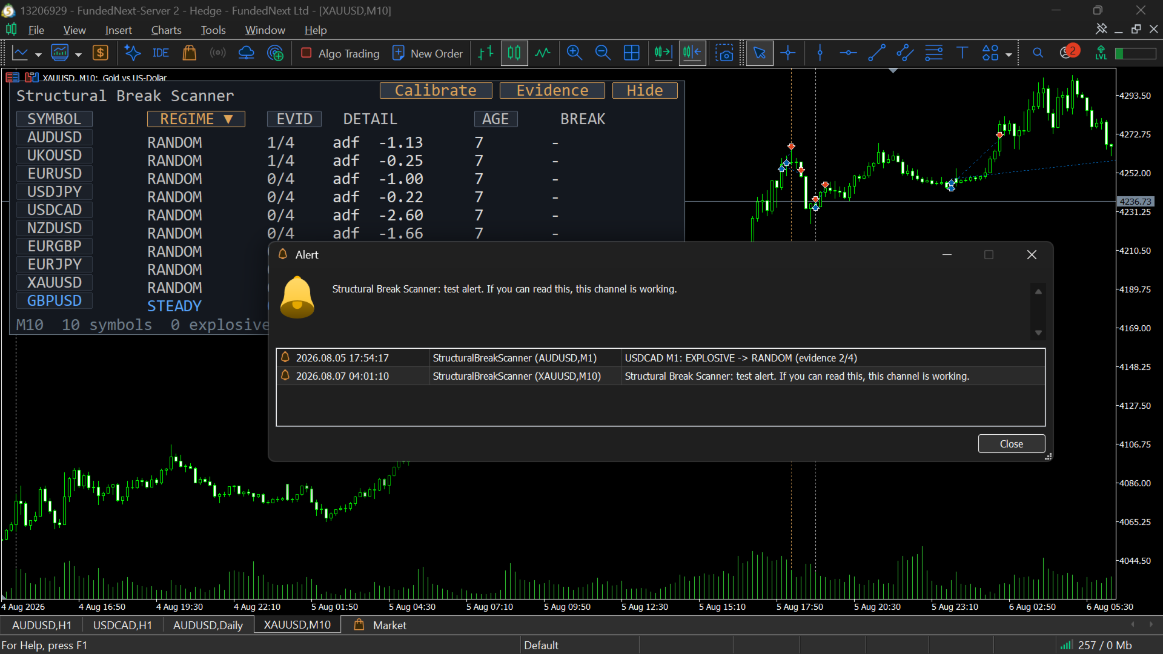Open the Market tab at bottom
The height and width of the screenshot is (654, 1163).
pyautogui.click(x=380, y=625)
